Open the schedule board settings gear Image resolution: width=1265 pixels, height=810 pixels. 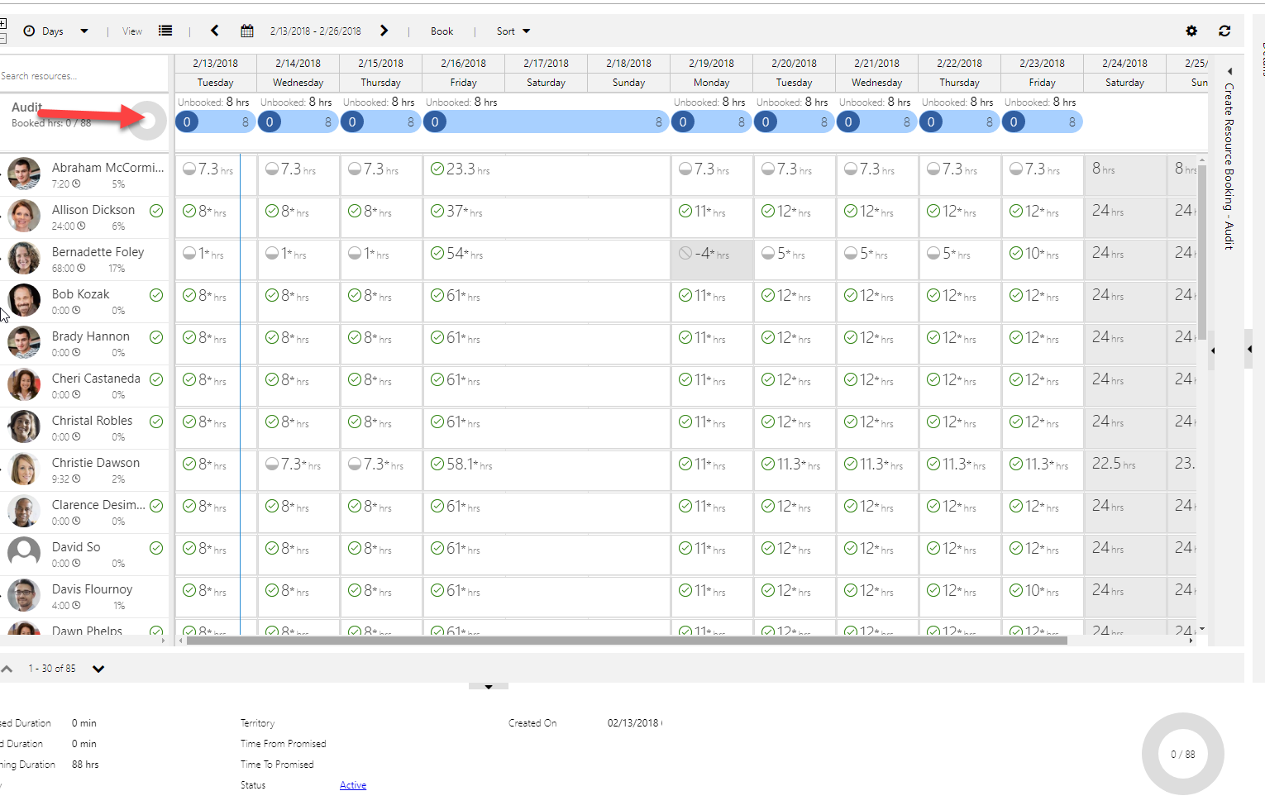click(1191, 31)
